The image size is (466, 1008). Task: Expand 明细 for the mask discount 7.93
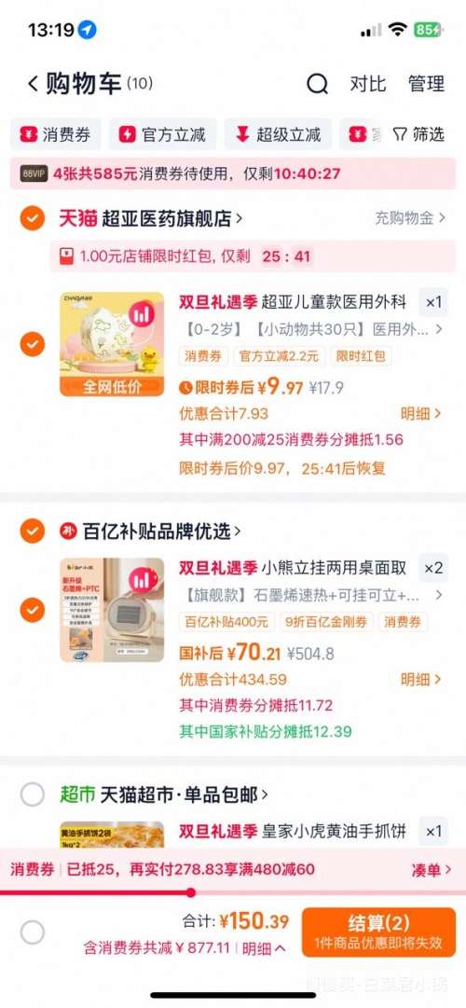[421, 413]
